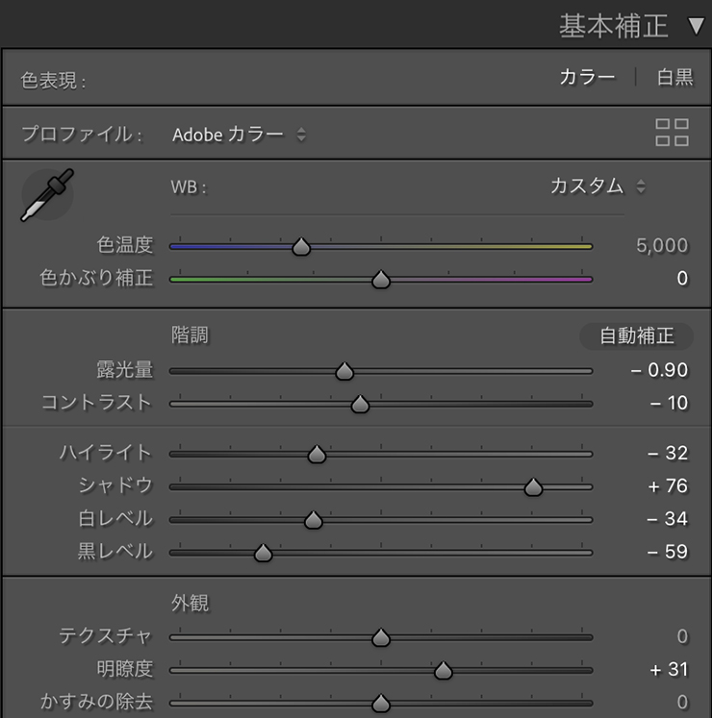
Task: Click the ハイライト slider handle
Action: coord(317,455)
